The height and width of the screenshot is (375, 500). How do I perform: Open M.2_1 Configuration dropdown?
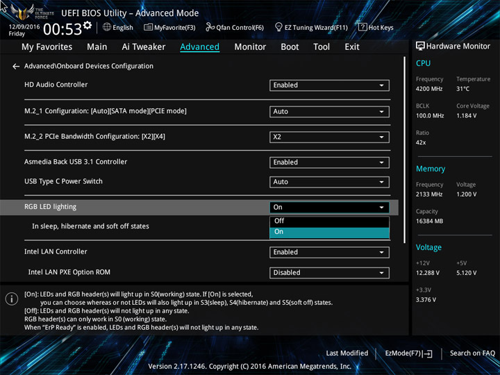click(329, 112)
